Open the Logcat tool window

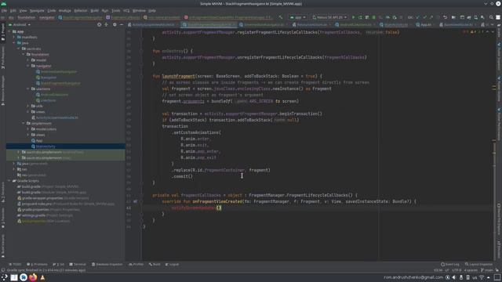point(173,265)
